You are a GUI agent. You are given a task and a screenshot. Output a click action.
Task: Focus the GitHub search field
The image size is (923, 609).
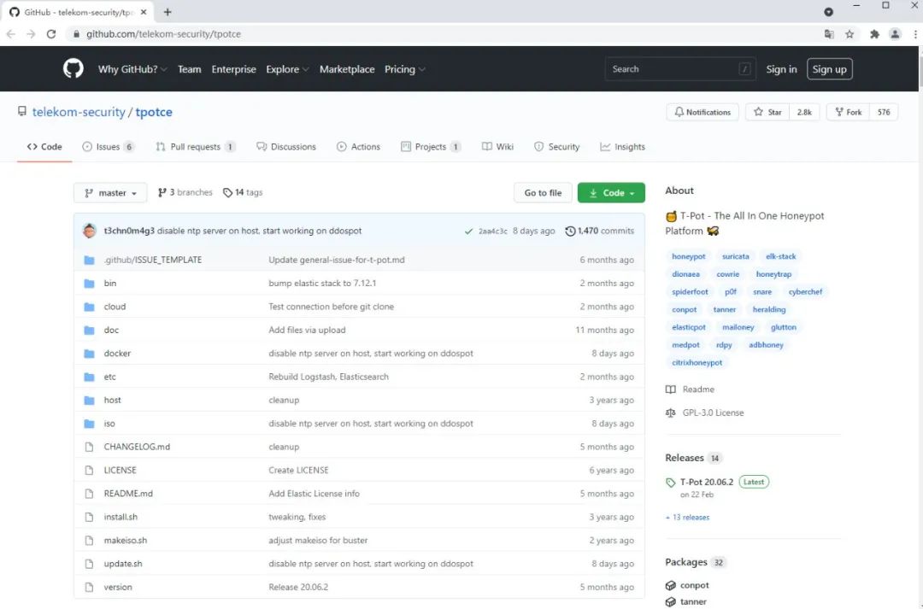pos(680,69)
